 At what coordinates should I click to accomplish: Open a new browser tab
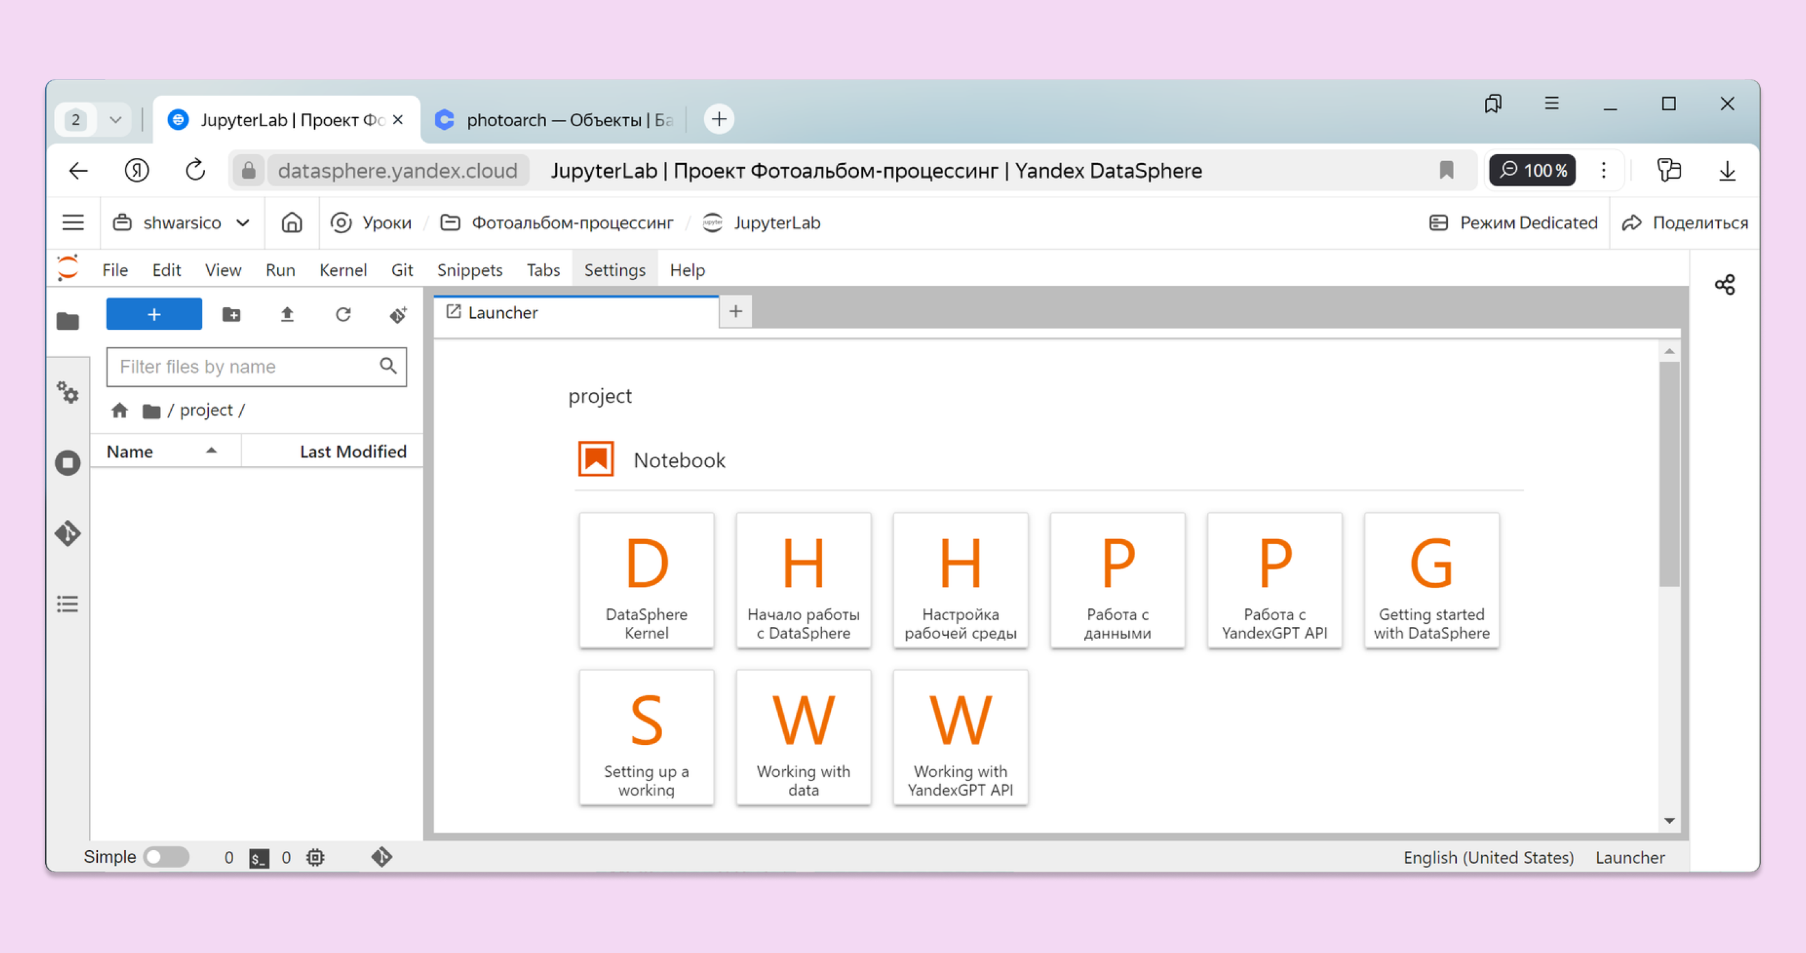click(719, 119)
